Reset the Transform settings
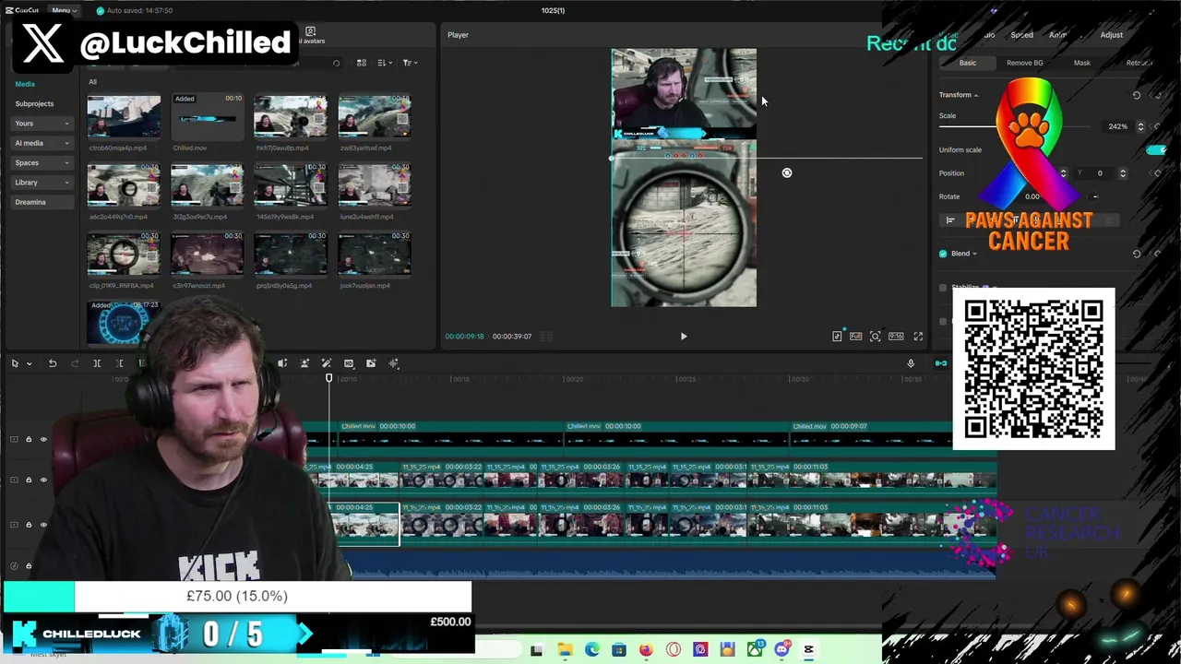 pos(1137,95)
